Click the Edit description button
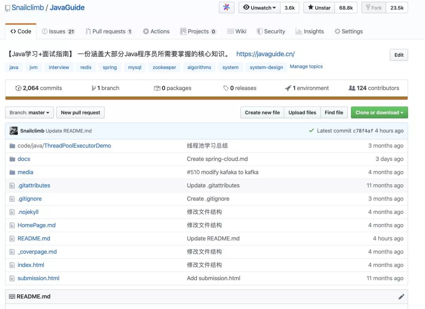The height and width of the screenshot is (309, 425). (x=399, y=55)
